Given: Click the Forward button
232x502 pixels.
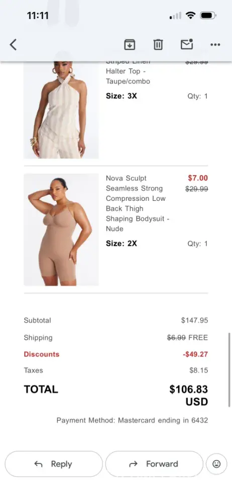Looking at the screenshot, I should tap(154, 464).
